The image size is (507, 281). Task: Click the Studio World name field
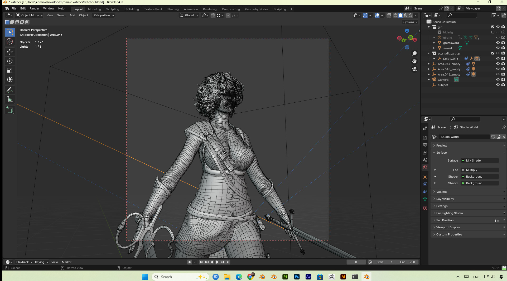(465, 137)
